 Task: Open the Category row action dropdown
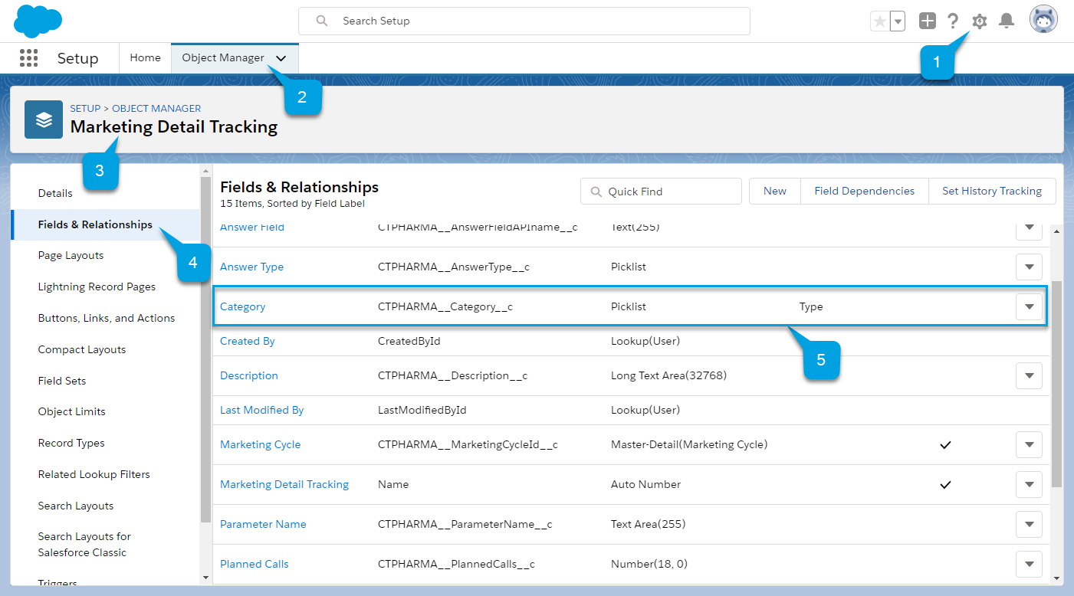(1029, 307)
